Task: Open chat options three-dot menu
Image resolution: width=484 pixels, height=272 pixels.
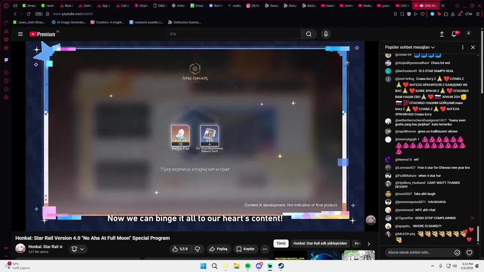Action: pyautogui.click(x=462, y=47)
